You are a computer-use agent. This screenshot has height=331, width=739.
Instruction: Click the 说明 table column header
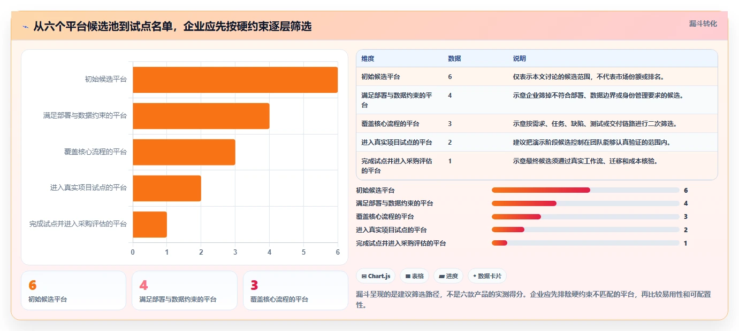tap(519, 59)
